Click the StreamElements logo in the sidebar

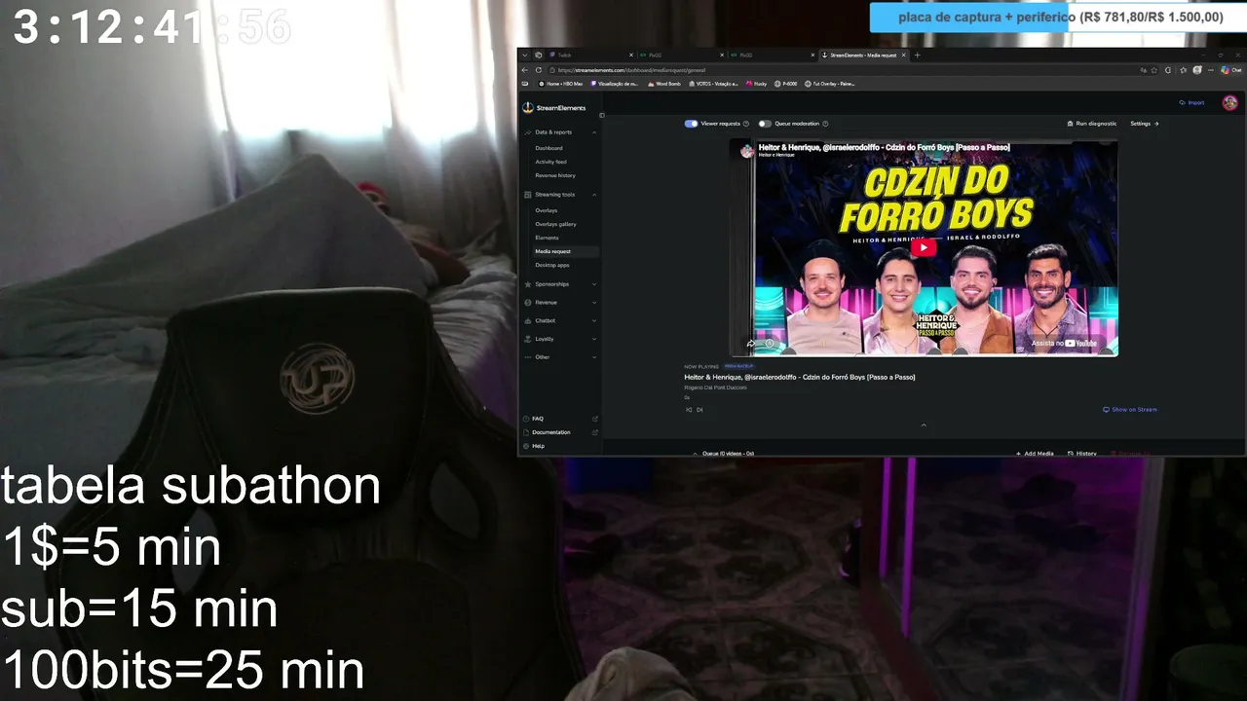(x=553, y=108)
